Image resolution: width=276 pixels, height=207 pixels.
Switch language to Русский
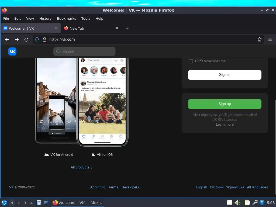click(216, 187)
